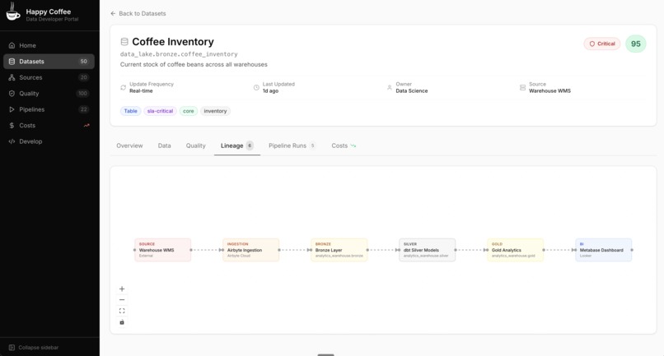Open Costs in the sidebar
Viewport: 664px width, 356px height.
click(x=49, y=126)
